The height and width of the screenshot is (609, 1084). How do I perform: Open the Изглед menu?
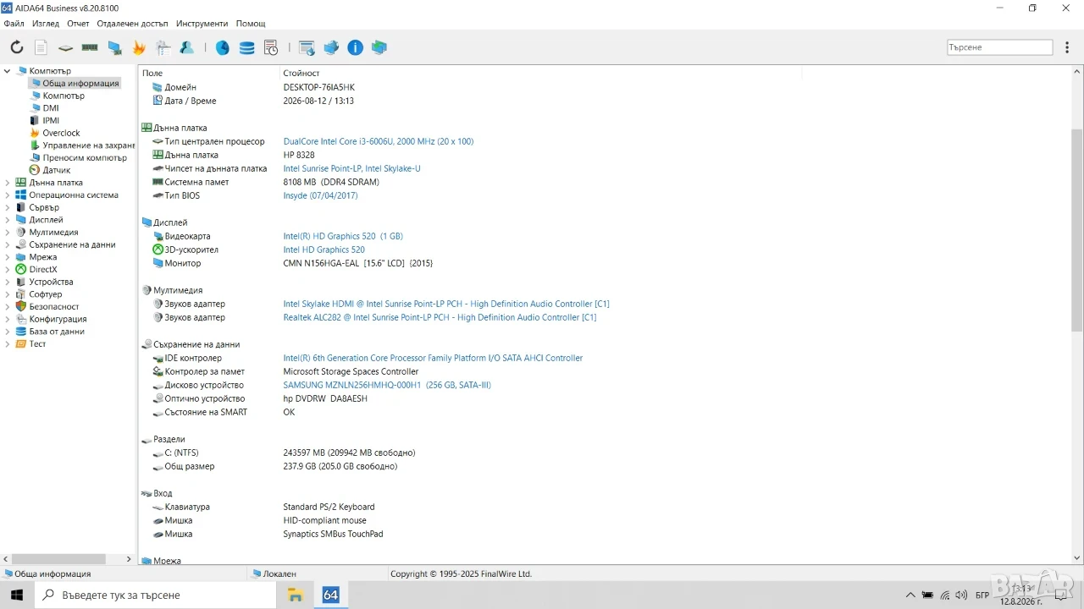tap(46, 24)
